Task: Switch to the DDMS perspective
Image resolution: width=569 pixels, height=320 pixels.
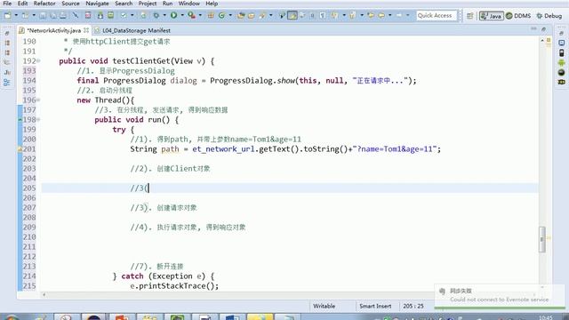Action: point(518,16)
